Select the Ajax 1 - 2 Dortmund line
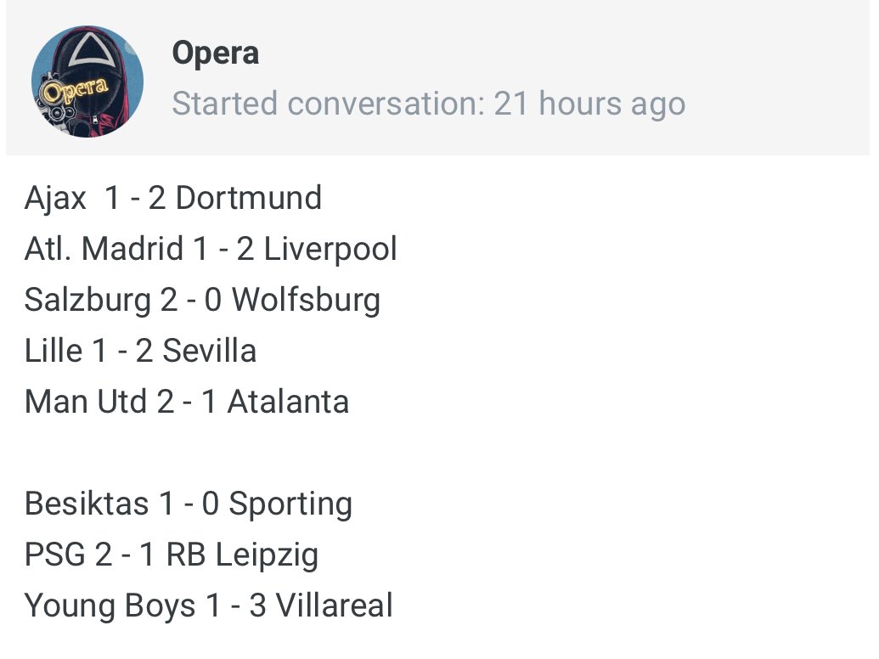Screen dimensions: 879x659 click(173, 199)
